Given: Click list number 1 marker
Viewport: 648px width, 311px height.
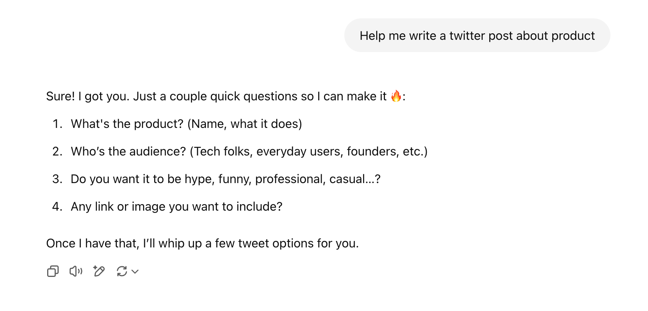Looking at the screenshot, I should (57, 124).
